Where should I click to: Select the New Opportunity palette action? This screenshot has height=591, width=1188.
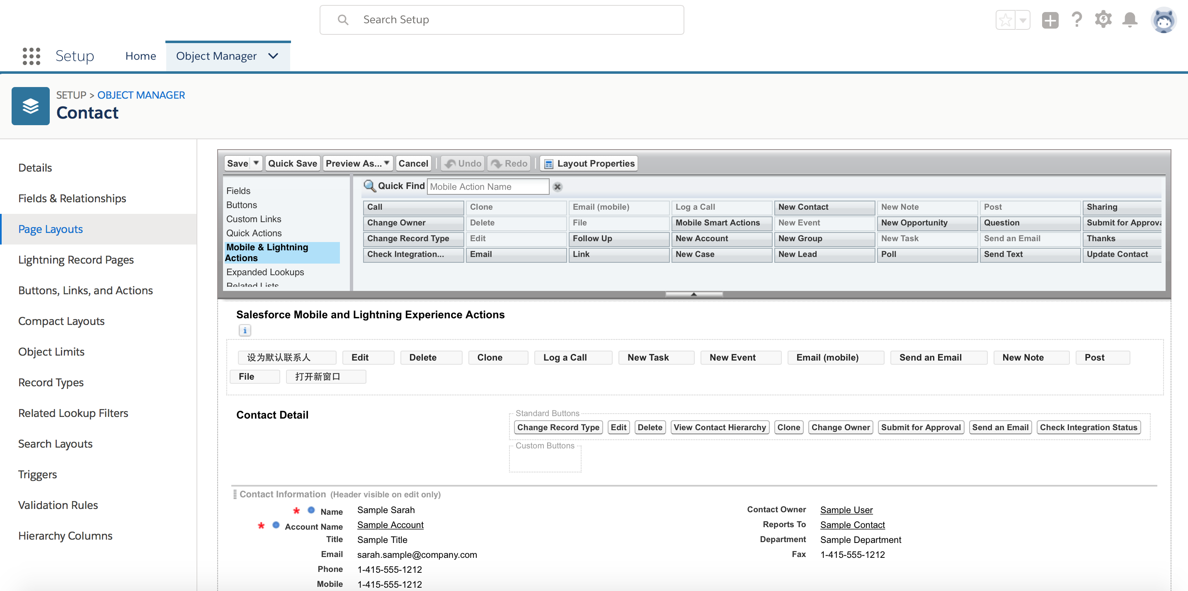[927, 223]
